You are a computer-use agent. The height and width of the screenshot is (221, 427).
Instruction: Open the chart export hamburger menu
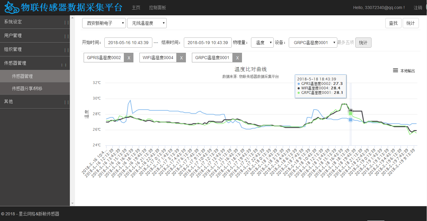396,70
